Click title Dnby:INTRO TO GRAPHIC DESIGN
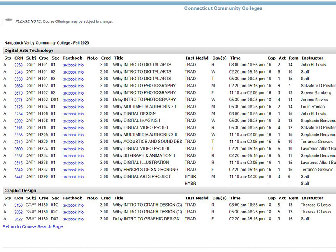Viewport: 336px width, 252px height. coord(146,219)
